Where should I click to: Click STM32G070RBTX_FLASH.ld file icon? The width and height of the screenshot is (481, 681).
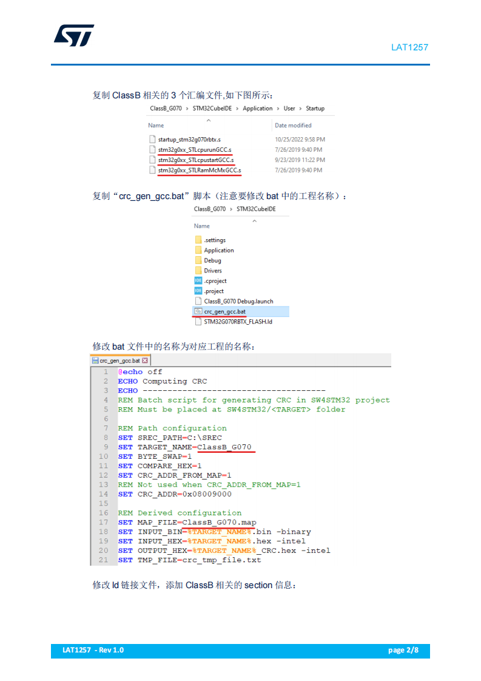tap(198, 322)
